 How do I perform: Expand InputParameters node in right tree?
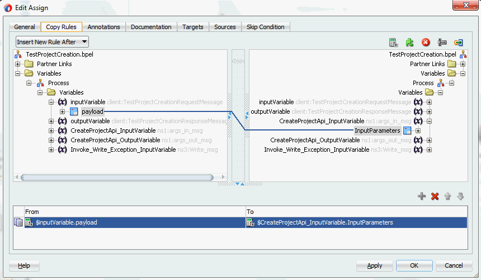tap(418, 131)
